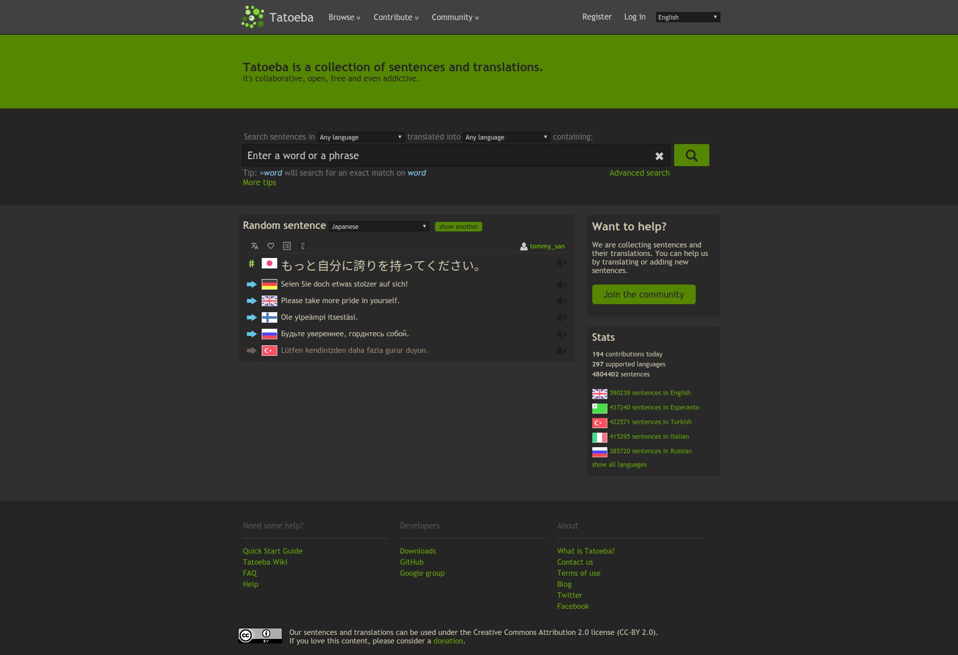This screenshot has height=655, width=958.
Task: Open the interface language dropdown showing English
Action: coord(688,17)
